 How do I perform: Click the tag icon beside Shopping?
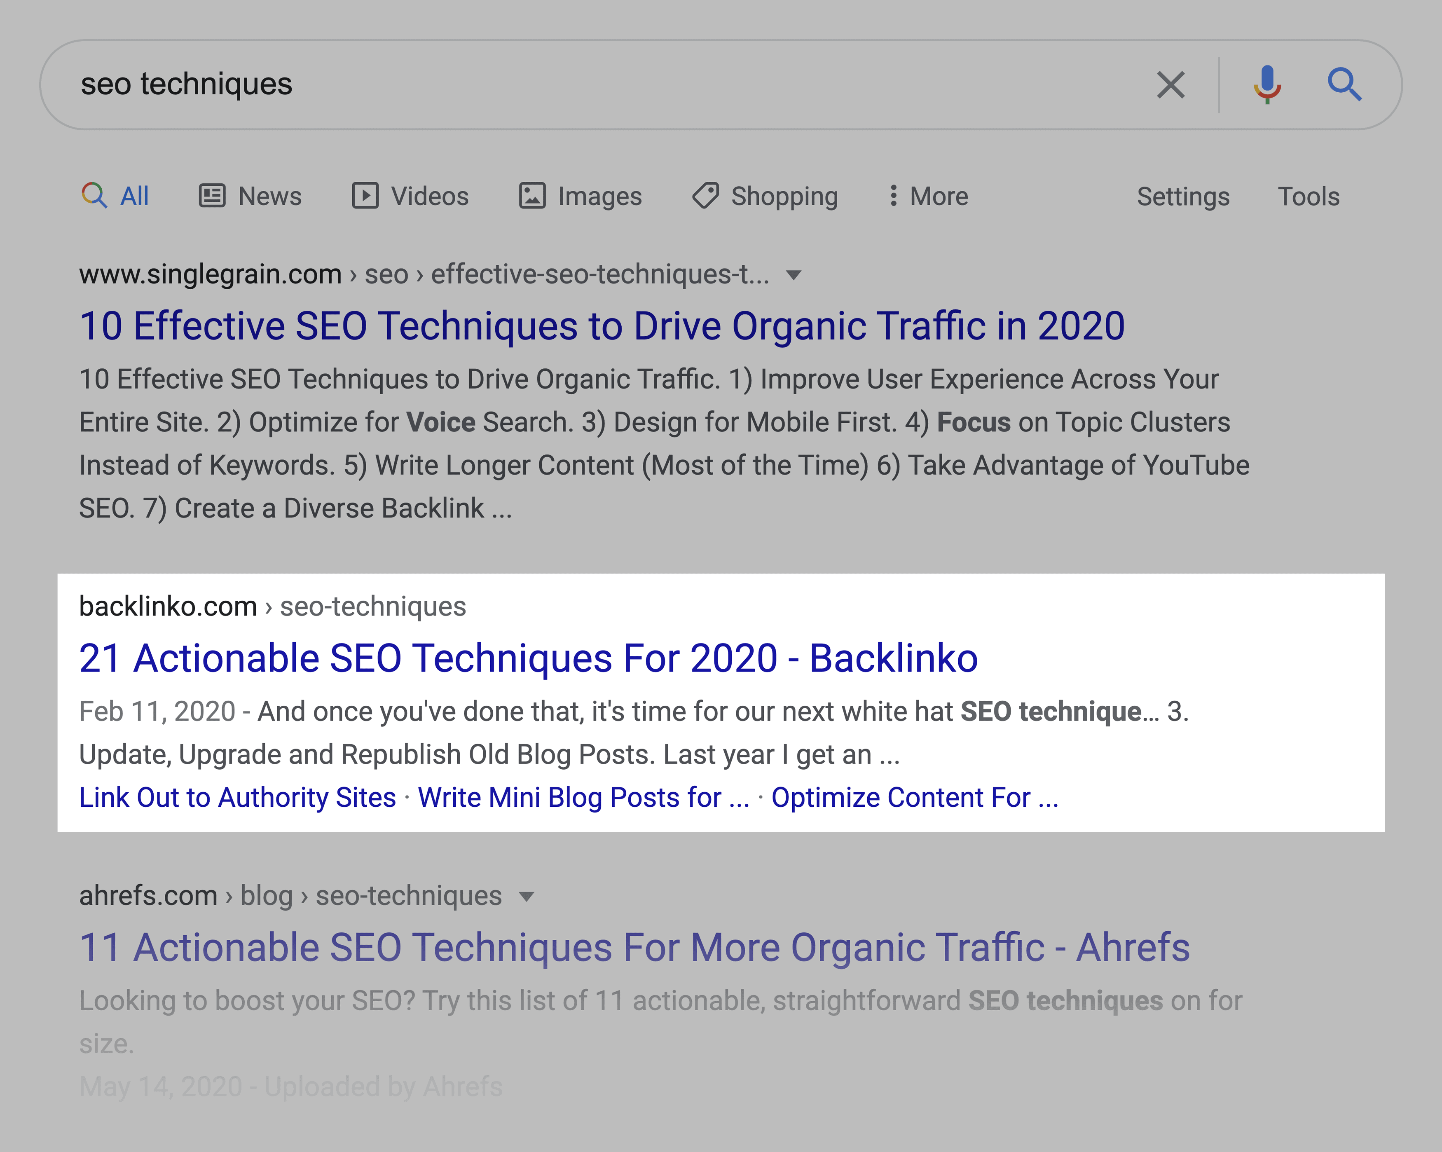pyautogui.click(x=705, y=196)
